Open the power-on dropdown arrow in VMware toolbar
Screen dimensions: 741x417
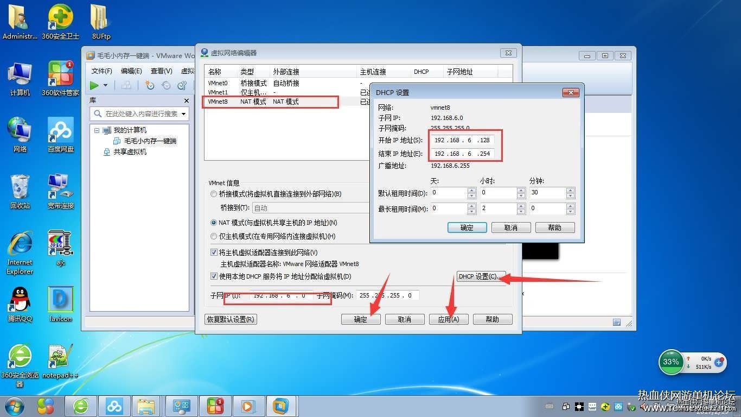(x=105, y=85)
